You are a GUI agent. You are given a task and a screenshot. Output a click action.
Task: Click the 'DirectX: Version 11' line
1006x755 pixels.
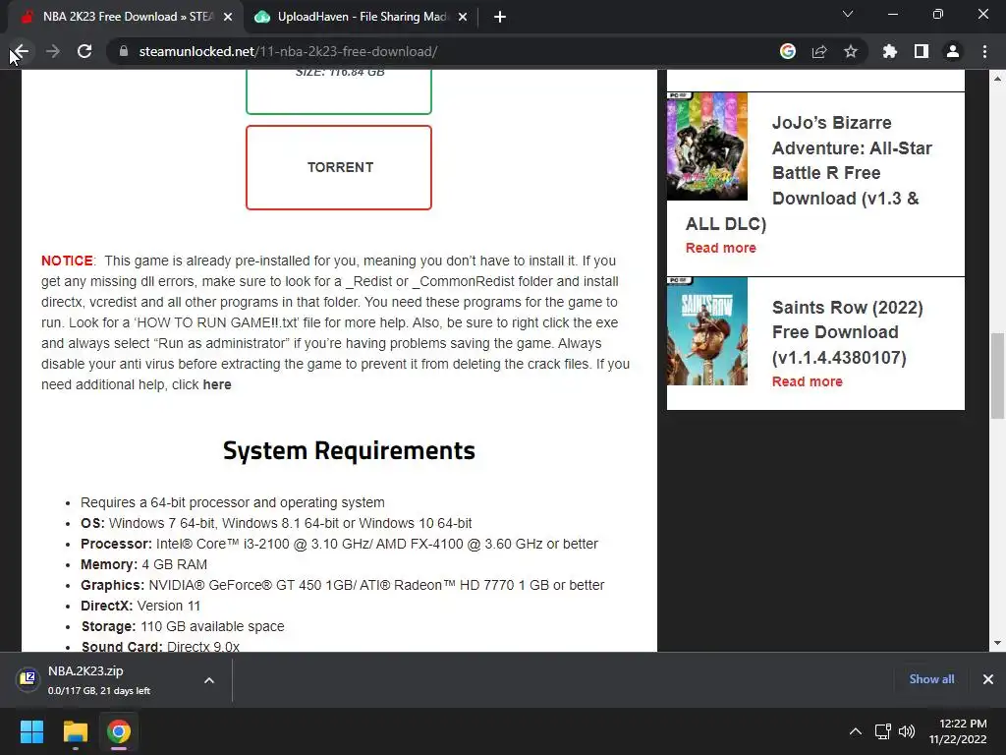(x=140, y=606)
